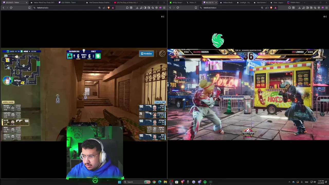Open media controls music note in ESLCS window
This screenshot has width=329, height=185.
coord(141,8)
